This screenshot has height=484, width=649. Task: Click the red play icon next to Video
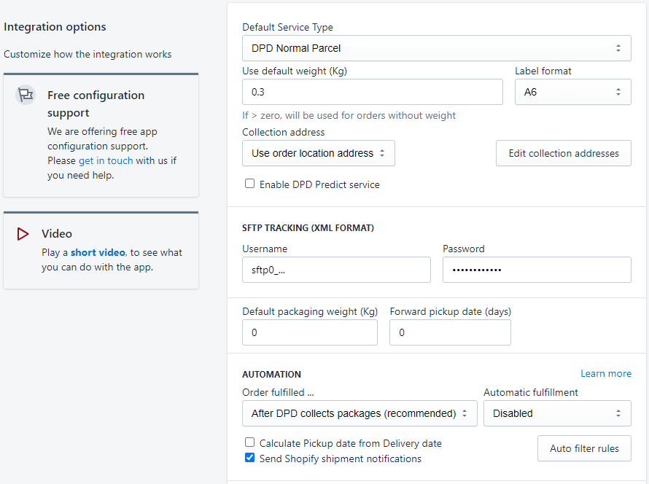(x=23, y=234)
